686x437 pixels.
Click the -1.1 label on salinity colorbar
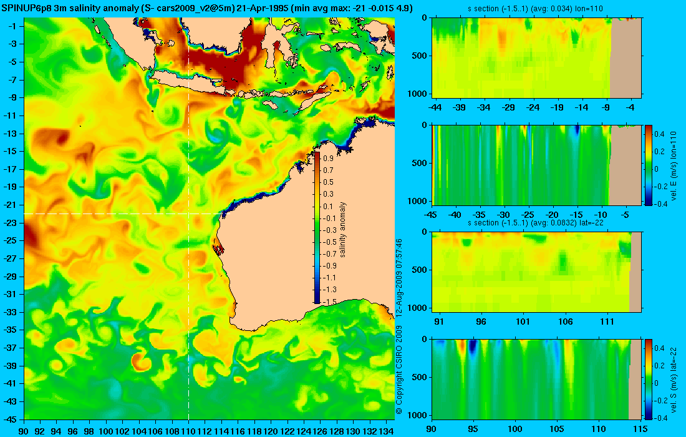(329, 278)
